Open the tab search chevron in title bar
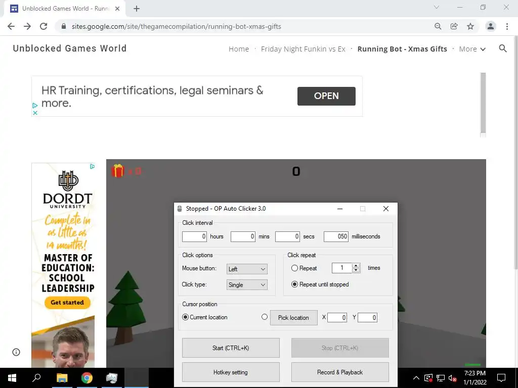Viewport: 518px width, 388px height. click(437, 7)
